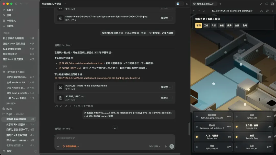Open the 拆分學員成長路線圖 pinned chat
276x155 pixels.
(18, 38)
